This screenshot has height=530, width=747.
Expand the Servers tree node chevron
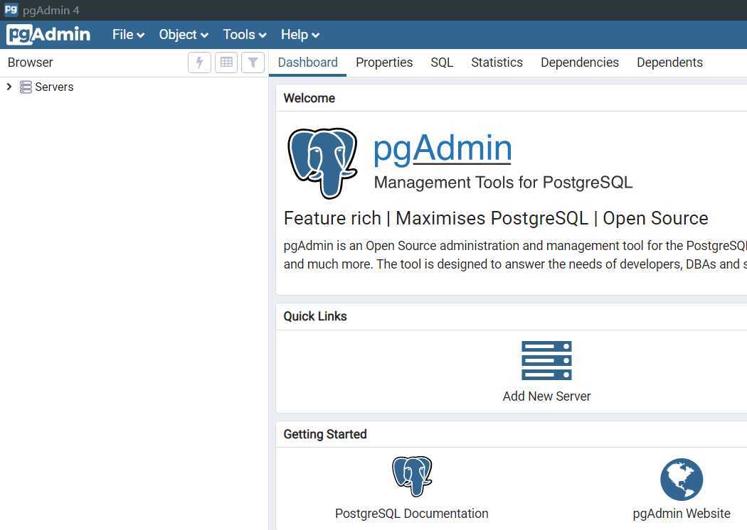tap(9, 87)
